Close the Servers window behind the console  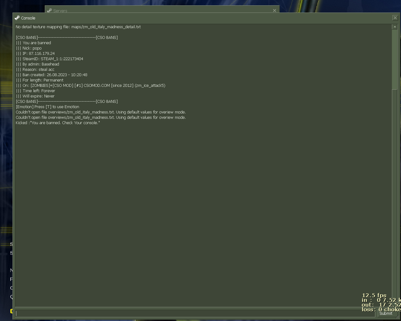(x=274, y=10)
